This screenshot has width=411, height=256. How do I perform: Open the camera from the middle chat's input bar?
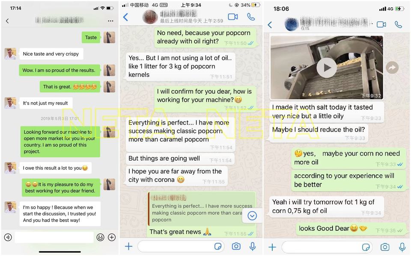point(236,246)
